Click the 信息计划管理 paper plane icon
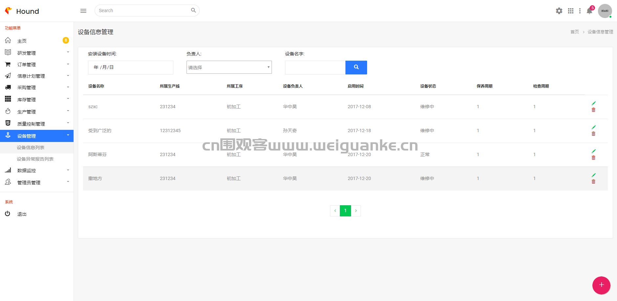The height and width of the screenshot is (301, 617). point(8,76)
